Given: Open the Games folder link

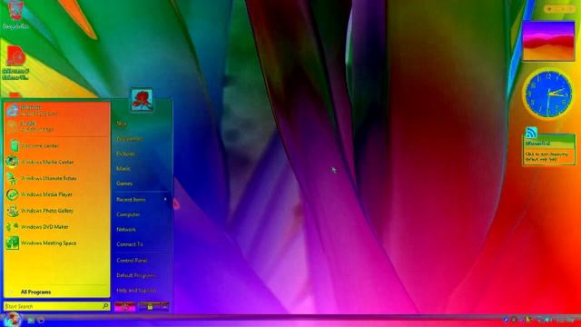Looking at the screenshot, I should 124,183.
